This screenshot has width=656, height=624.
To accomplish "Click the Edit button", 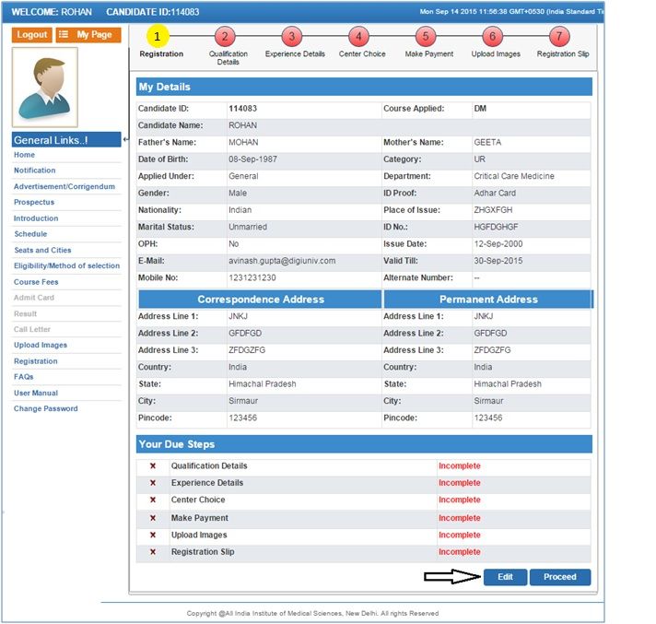I will 505,577.
